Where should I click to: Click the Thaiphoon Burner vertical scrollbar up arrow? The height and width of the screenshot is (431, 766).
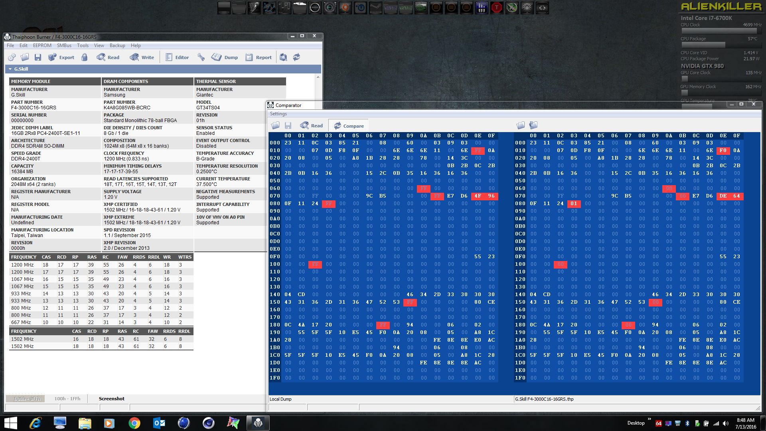318,77
